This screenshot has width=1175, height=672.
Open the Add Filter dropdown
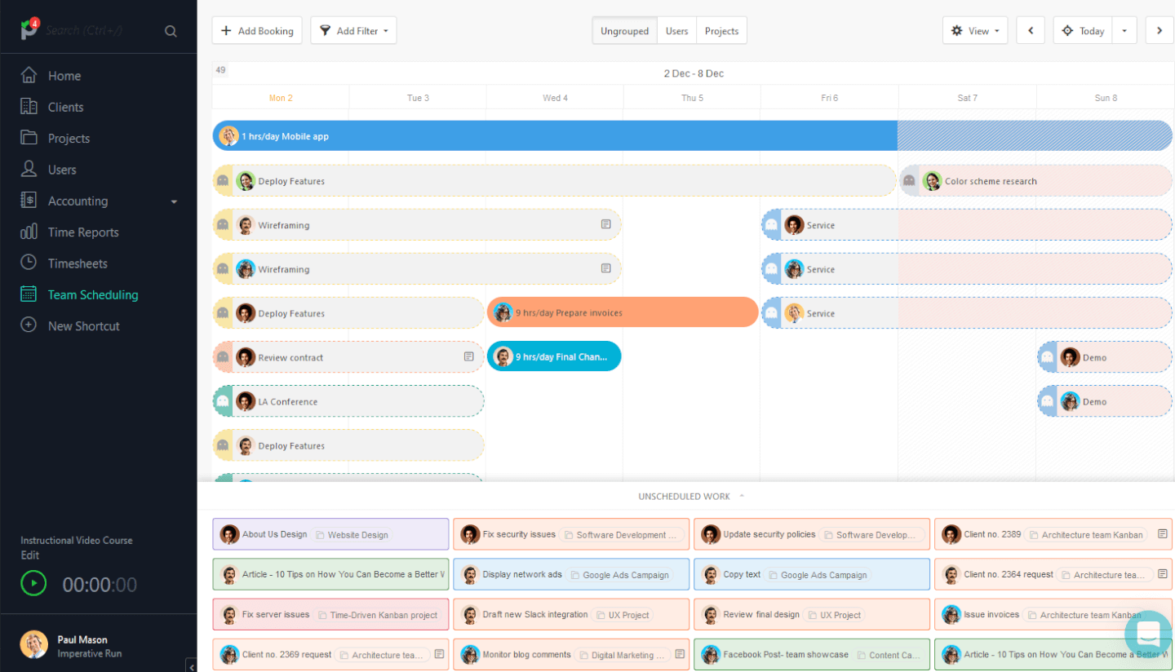coord(353,31)
